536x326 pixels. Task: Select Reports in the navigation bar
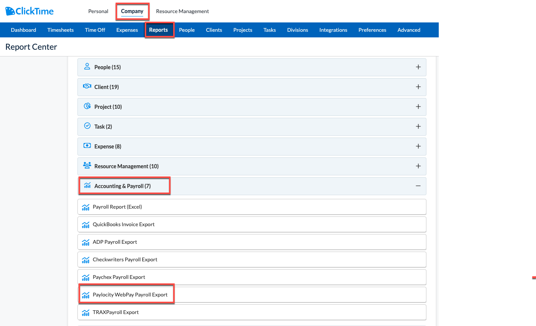coord(159,30)
